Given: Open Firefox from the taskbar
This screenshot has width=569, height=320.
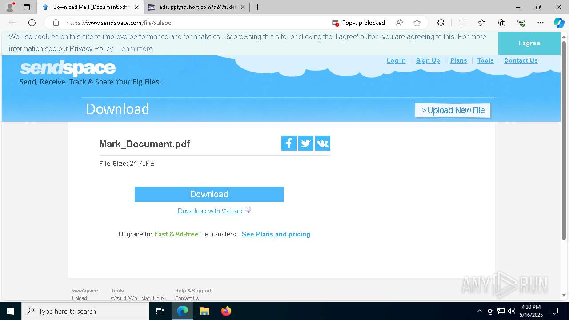Looking at the screenshot, I should point(226,311).
